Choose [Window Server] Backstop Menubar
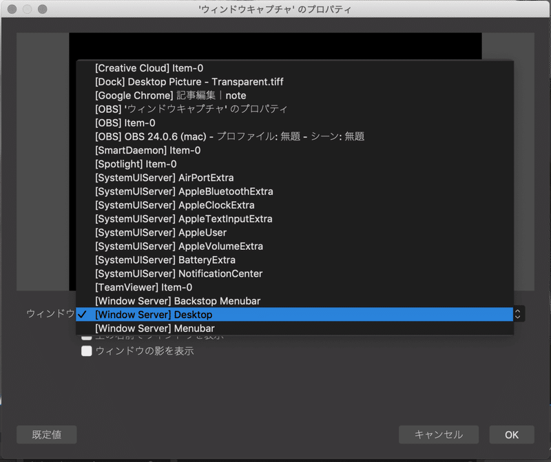Screen dimensions: 551x462 [x=295, y=301]
